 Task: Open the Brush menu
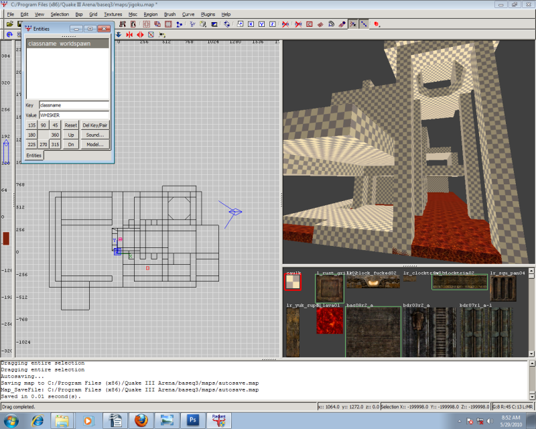point(170,14)
